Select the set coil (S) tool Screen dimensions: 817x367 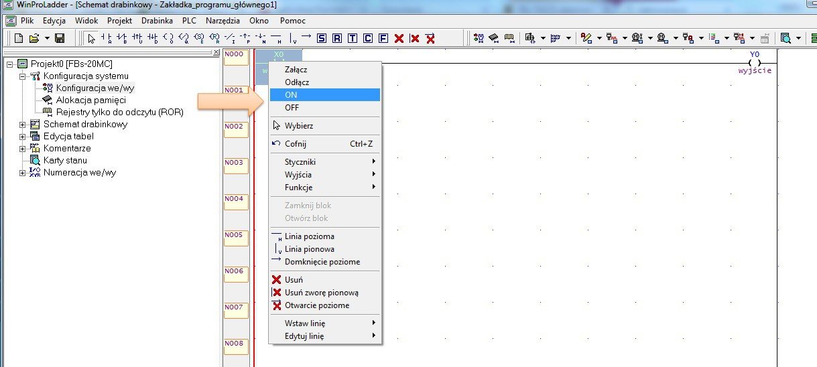199,38
